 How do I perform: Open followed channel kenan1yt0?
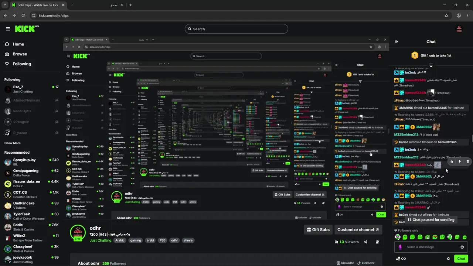pos(31,111)
